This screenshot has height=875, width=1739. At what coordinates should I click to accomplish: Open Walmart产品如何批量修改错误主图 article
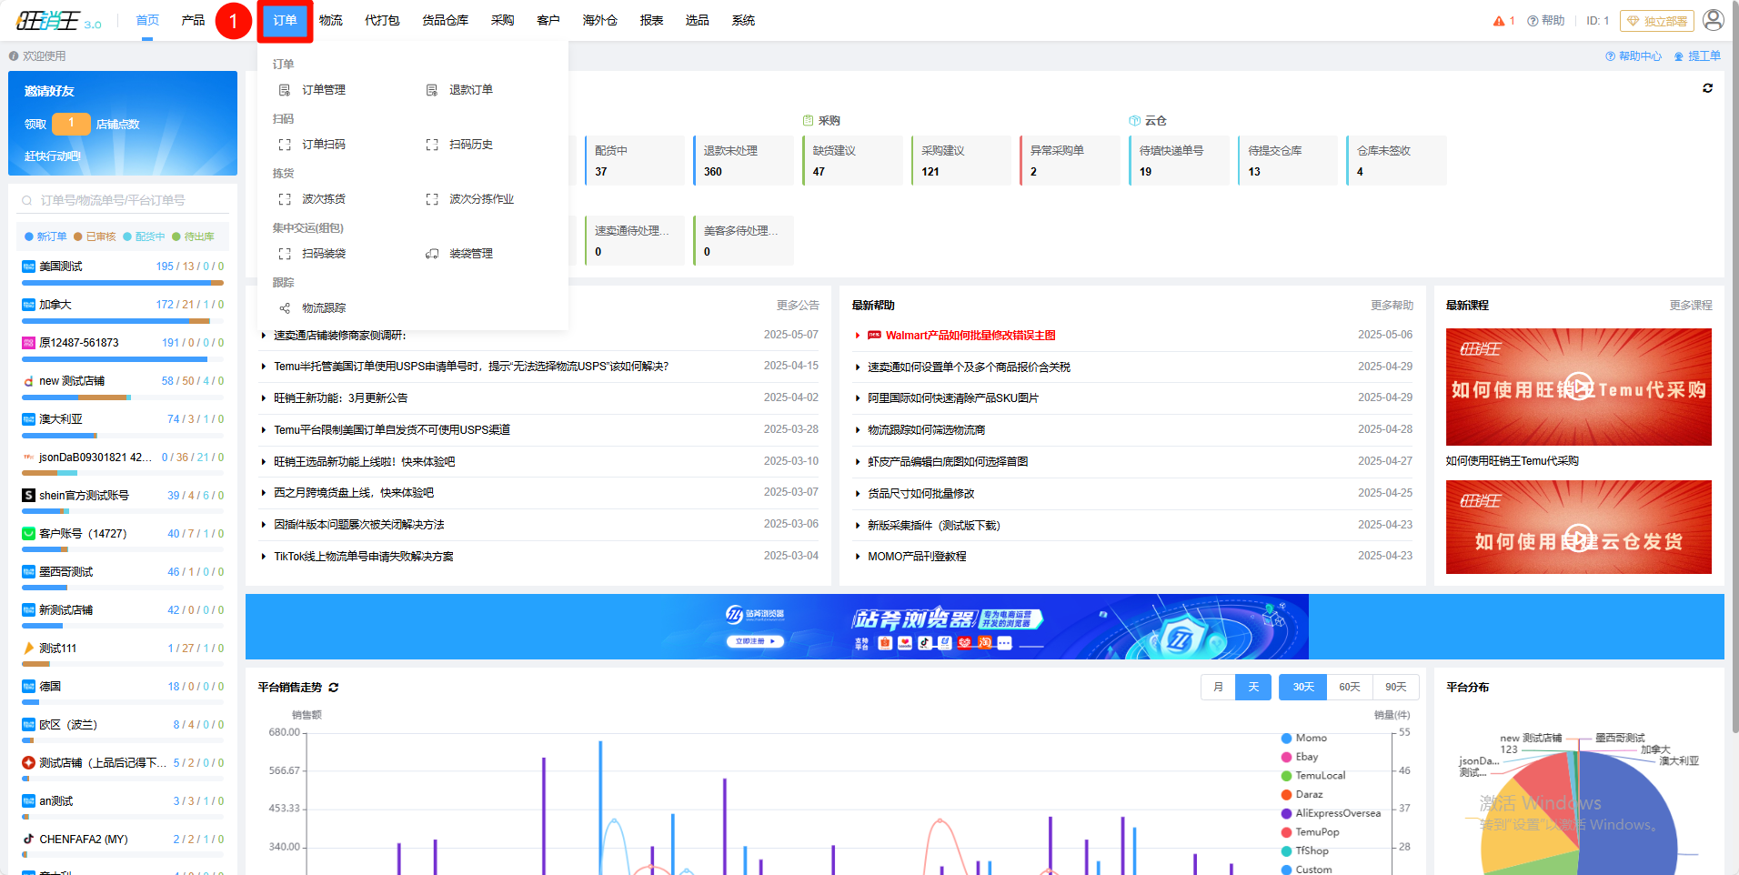pyautogui.click(x=970, y=336)
